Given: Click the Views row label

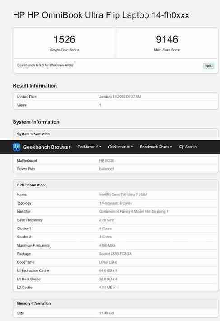Looking at the screenshot, I should (22, 105).
